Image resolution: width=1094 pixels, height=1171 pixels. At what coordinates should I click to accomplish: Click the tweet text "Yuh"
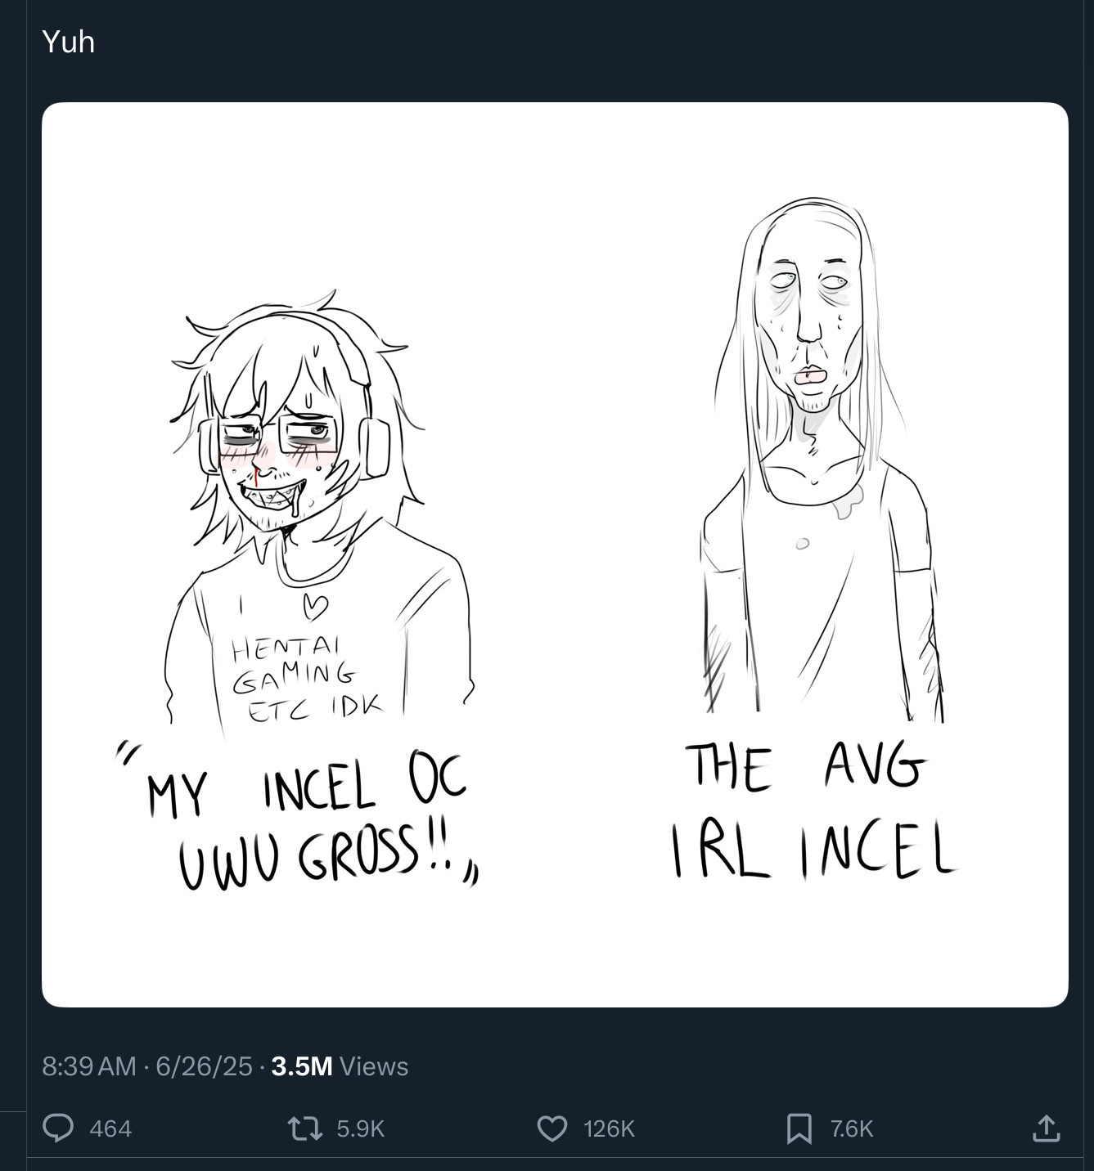point(68,42)
